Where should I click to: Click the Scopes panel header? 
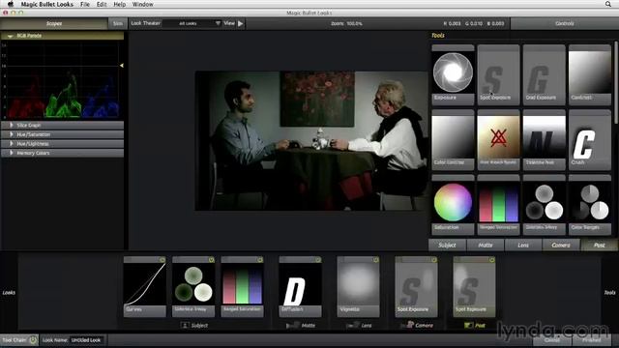(x=54, y=23)
